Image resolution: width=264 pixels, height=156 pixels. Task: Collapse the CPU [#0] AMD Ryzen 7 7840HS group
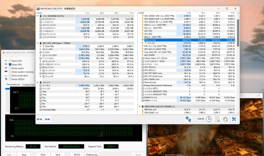[x=37, y=43]
